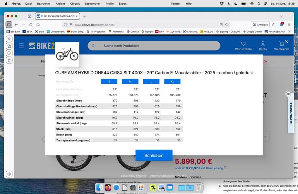
Task: Open Spotlight search in menu bar
Action: [259, 3]
